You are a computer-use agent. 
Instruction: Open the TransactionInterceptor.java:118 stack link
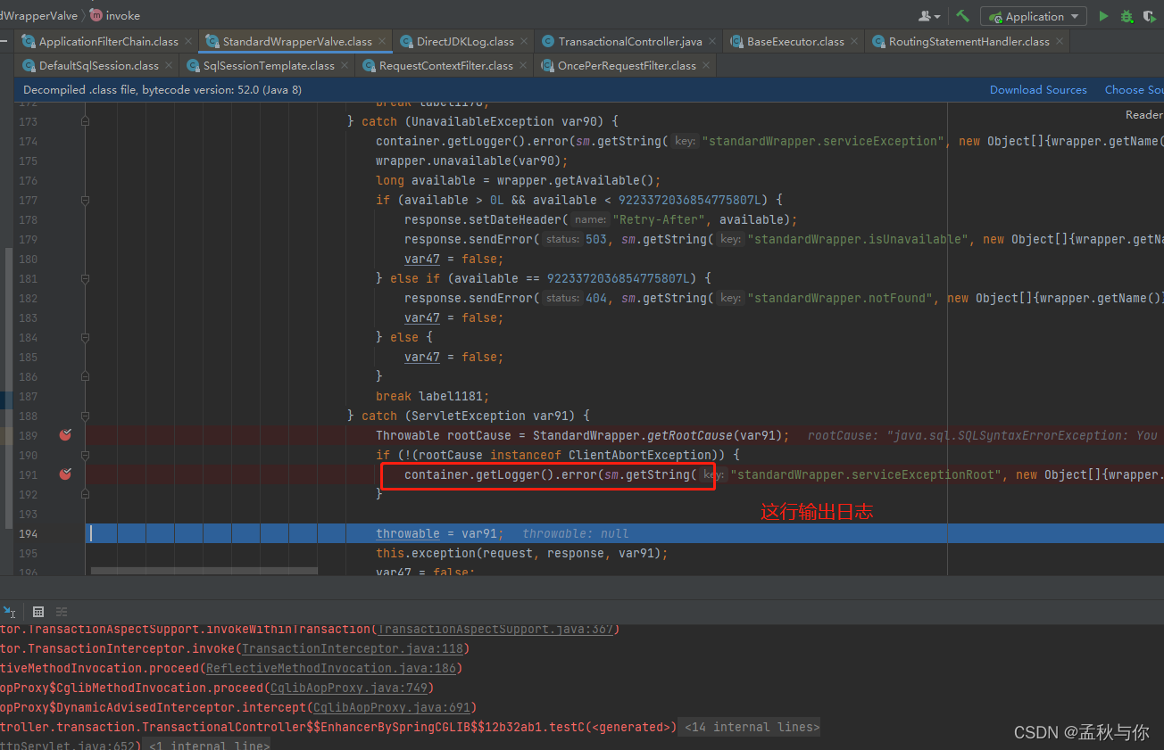(x=353, y=648)
